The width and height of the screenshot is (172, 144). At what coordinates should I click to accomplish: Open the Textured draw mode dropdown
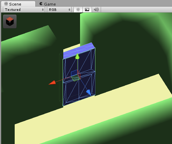point(24,9)
